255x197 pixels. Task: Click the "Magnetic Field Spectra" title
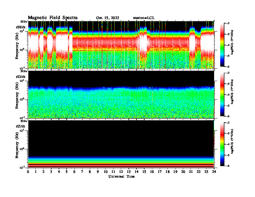[x=53, y=18]
